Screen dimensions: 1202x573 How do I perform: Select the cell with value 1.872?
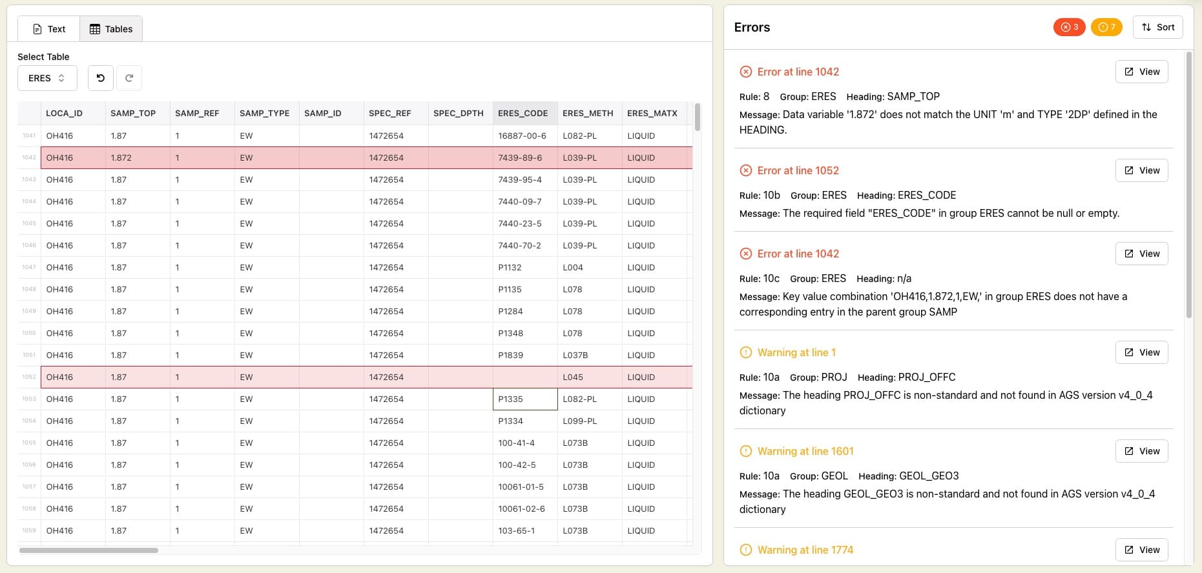[138, 157]
